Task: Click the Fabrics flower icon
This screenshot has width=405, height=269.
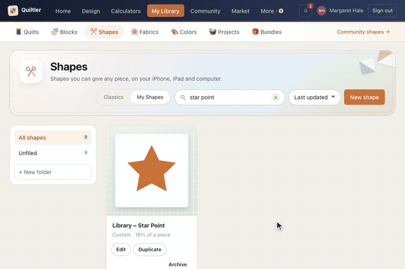Action: coord(134,32)
